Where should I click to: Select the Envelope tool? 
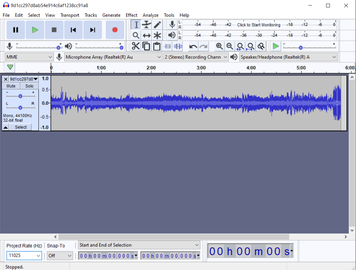pyautogui.click(x=146, y=25)
